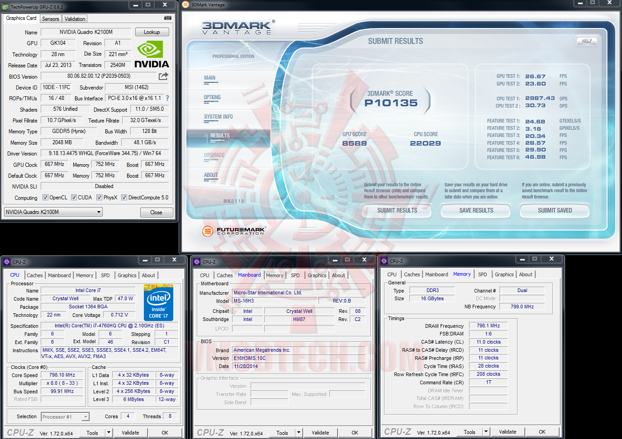Click Tools button in CPU-Z Memory timings window
The image size is (622, 439).
[470, 432]
